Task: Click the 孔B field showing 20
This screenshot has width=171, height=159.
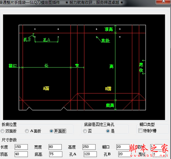Action: (125, 154)
